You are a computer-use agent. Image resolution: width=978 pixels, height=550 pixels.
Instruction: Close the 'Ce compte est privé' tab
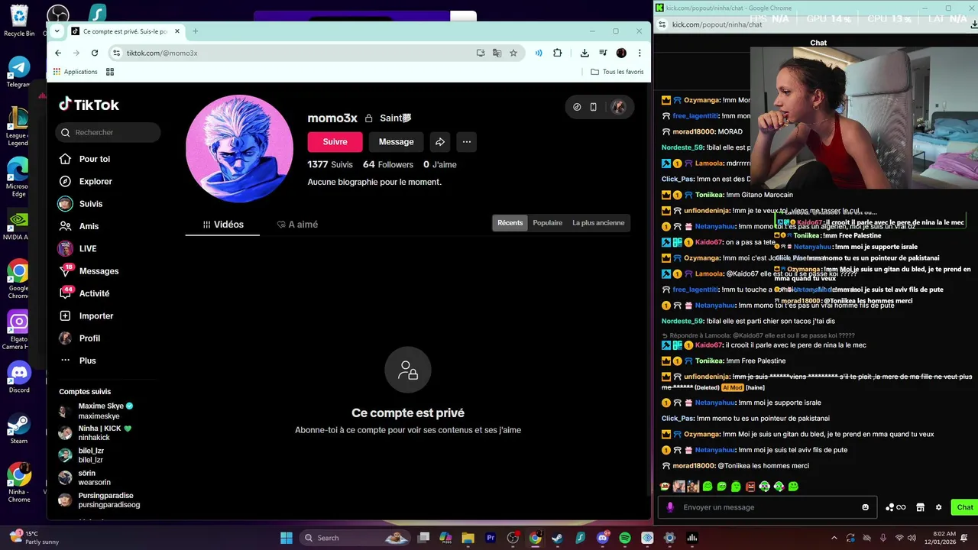[x=177, y=31]
